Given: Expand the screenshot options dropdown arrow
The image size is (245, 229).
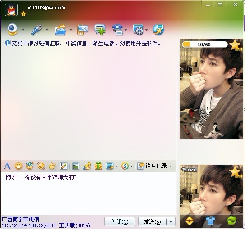Looking at the screenshot, I should [116, 166].
